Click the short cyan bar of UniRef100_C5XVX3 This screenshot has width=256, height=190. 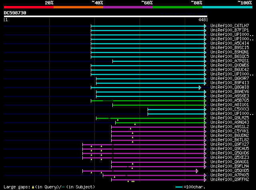pyautogui.click(x=176, y=110)
